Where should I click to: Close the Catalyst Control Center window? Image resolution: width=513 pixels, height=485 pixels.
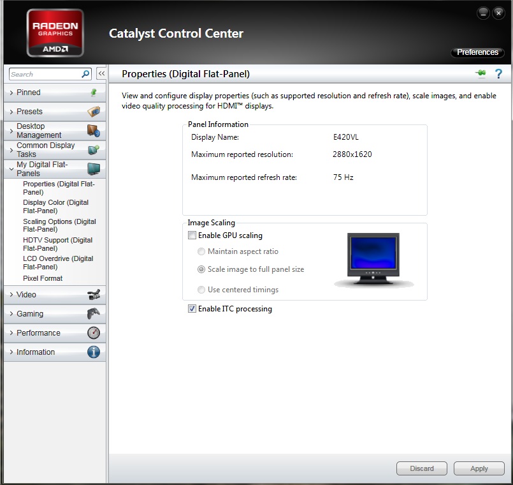(x=498, y=13)
